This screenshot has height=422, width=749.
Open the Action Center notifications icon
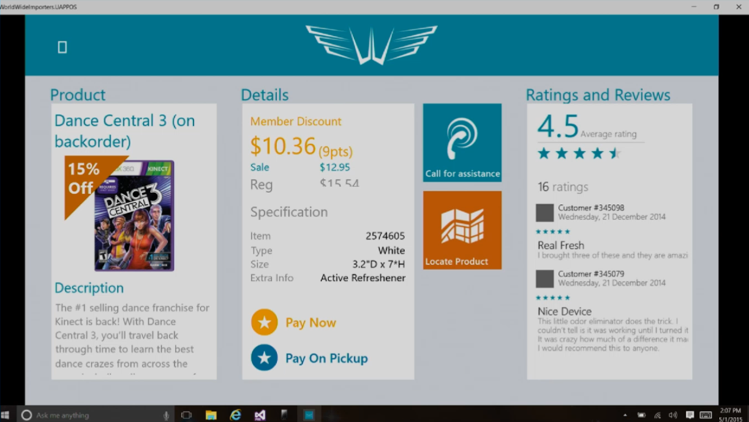pyautogui.click(x=690, y=415)
